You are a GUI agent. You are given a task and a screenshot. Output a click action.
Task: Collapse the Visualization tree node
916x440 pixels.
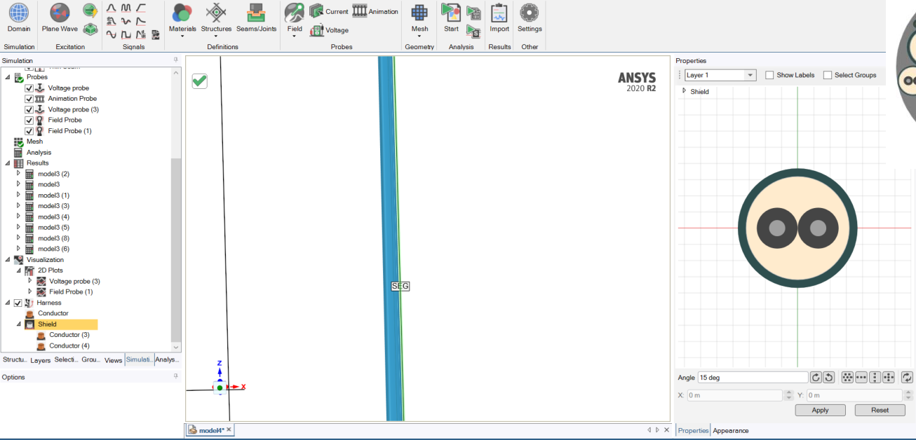click(x=8, y=259)
